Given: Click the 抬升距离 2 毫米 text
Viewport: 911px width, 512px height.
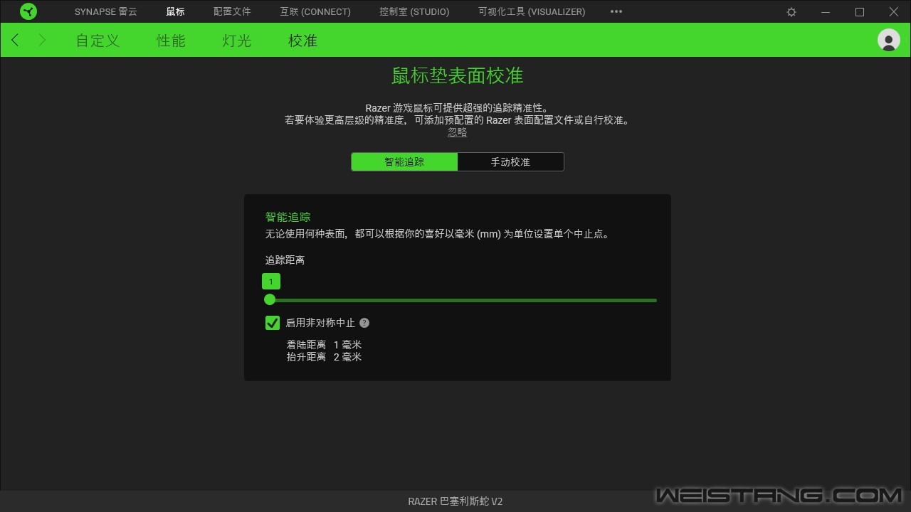Looking at the screenshot, I should click(324, 357).
